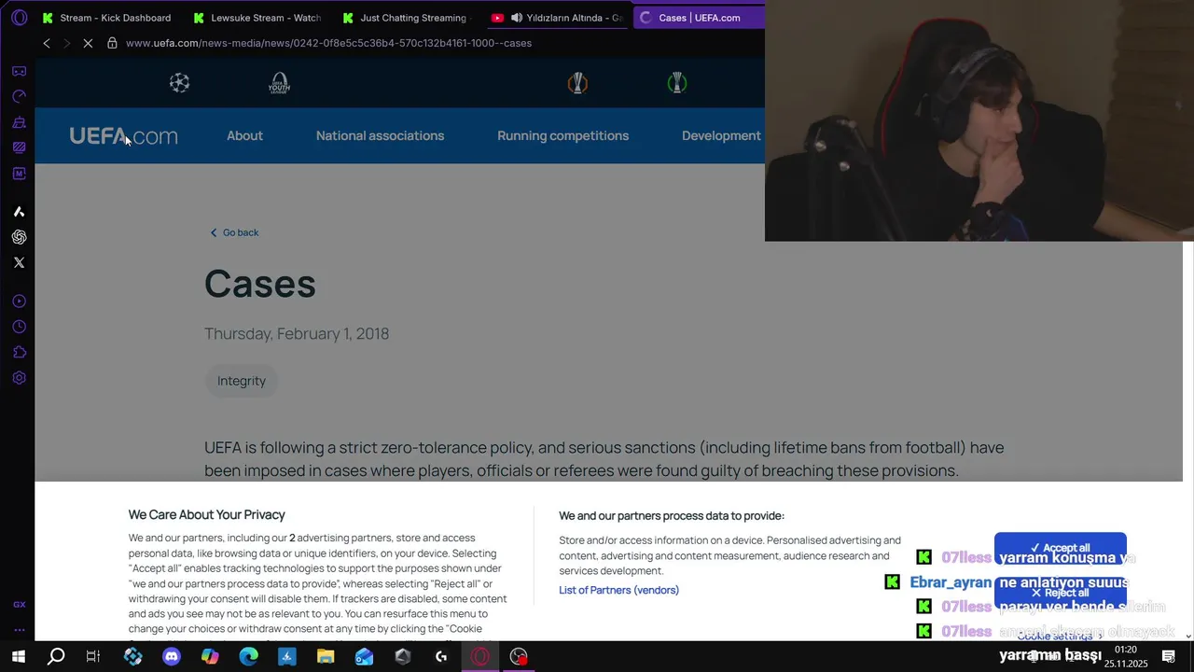Launch Microsoft Edge from taskbar
Image resolution: width=1194 pixels, height=672 pixels.
click(248, 656)
